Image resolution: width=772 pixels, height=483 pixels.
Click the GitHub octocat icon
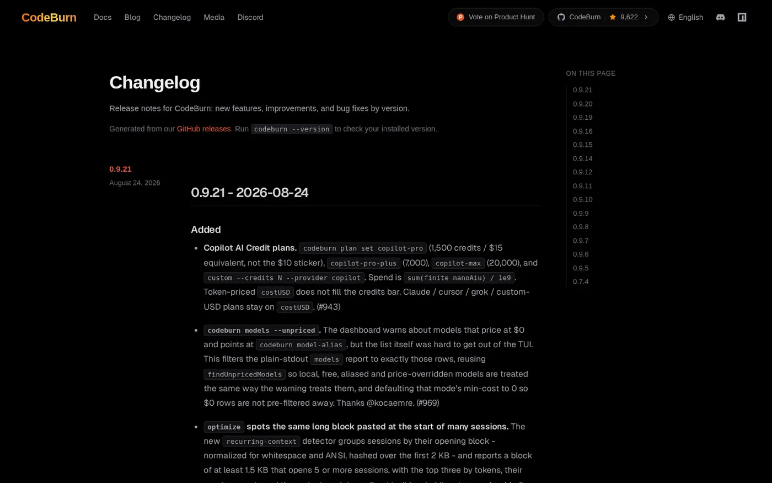(x=561, y=17)
